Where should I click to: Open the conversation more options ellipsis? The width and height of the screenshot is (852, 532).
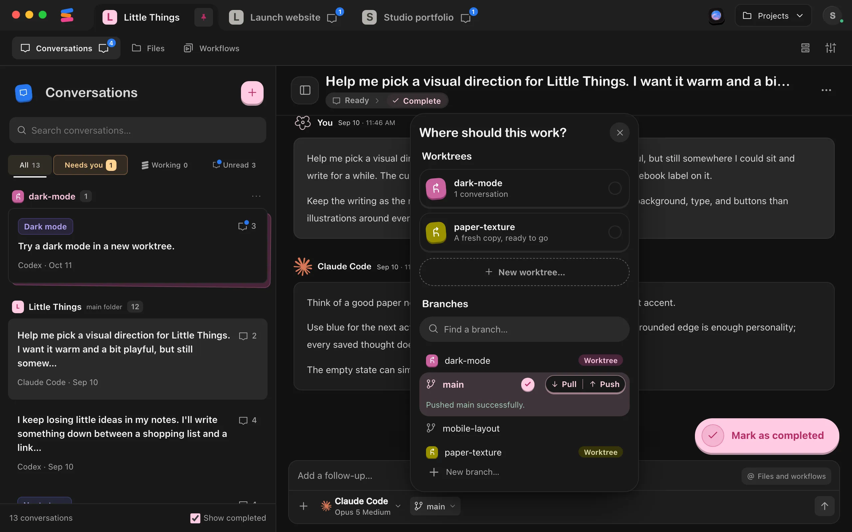[826, 90]
